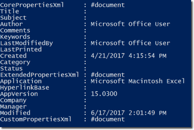Select the Keywords property label

pyautogui.click(x=15, y=37)
